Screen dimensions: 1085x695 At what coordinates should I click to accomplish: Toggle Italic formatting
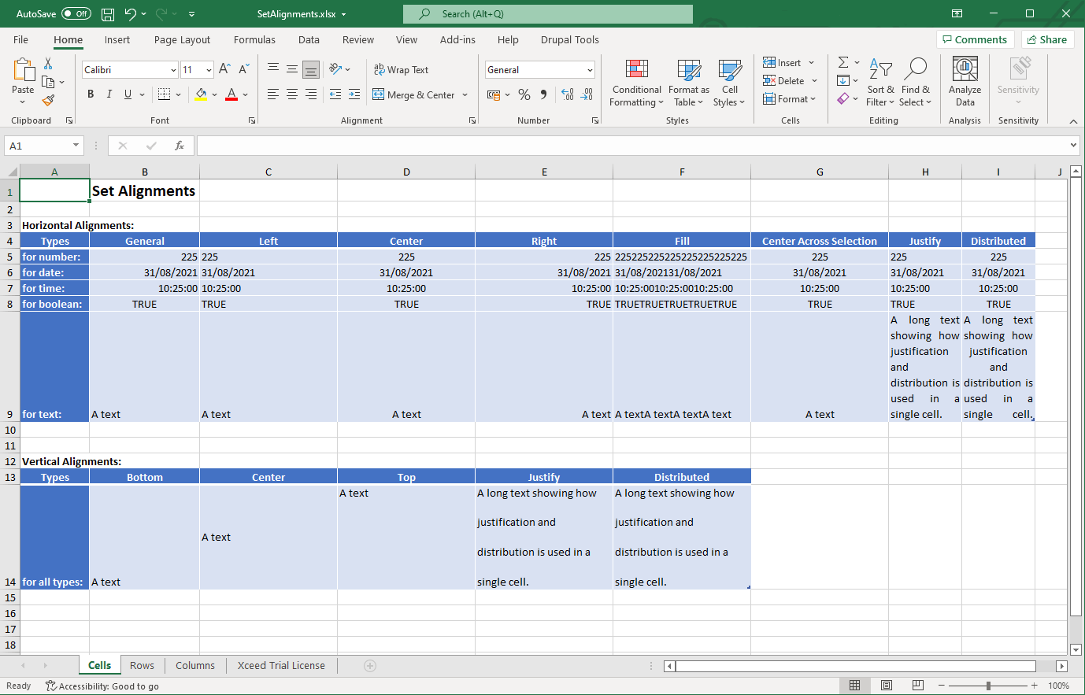[x=109, y=94]
